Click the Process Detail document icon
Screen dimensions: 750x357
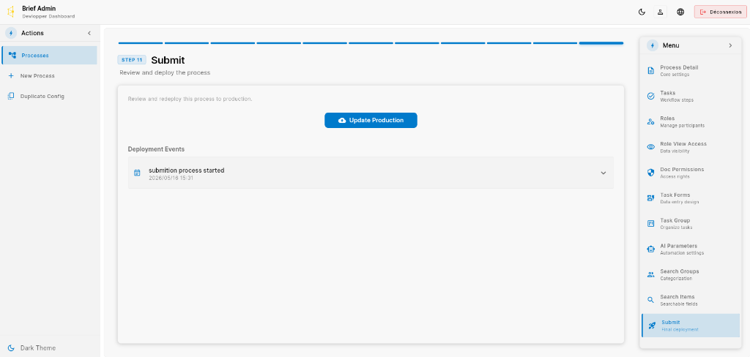650,71
